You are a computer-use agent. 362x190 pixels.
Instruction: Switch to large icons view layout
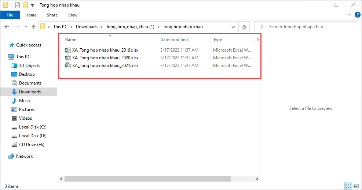point(356,186)
